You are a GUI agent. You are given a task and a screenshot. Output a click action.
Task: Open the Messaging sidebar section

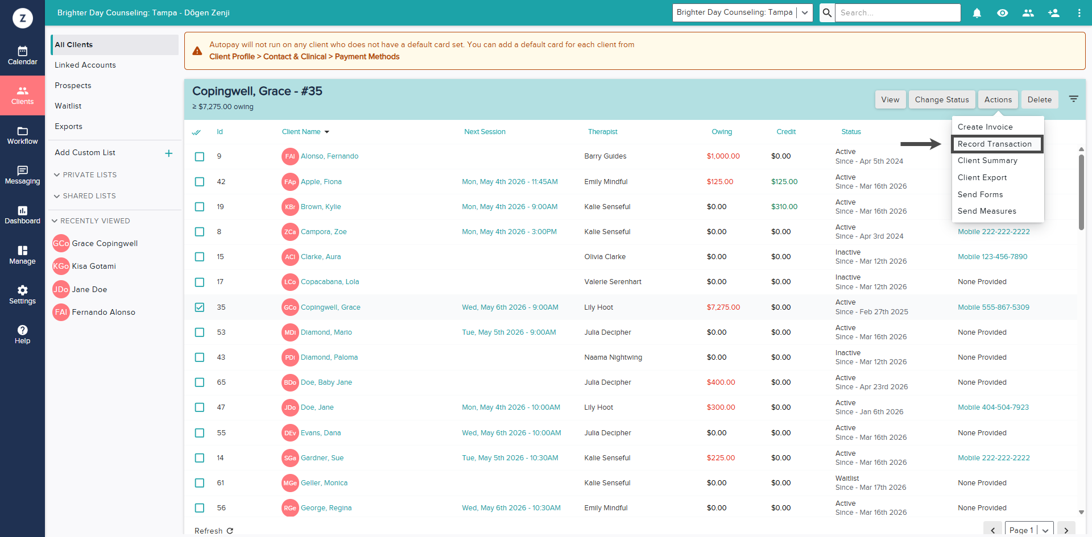(x=22, y=175)
